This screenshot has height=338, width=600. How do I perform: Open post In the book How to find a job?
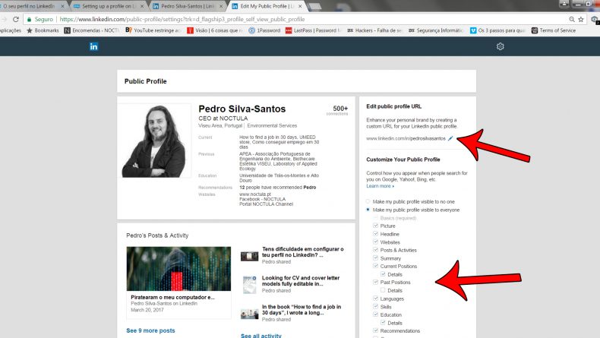coord(302,310)
